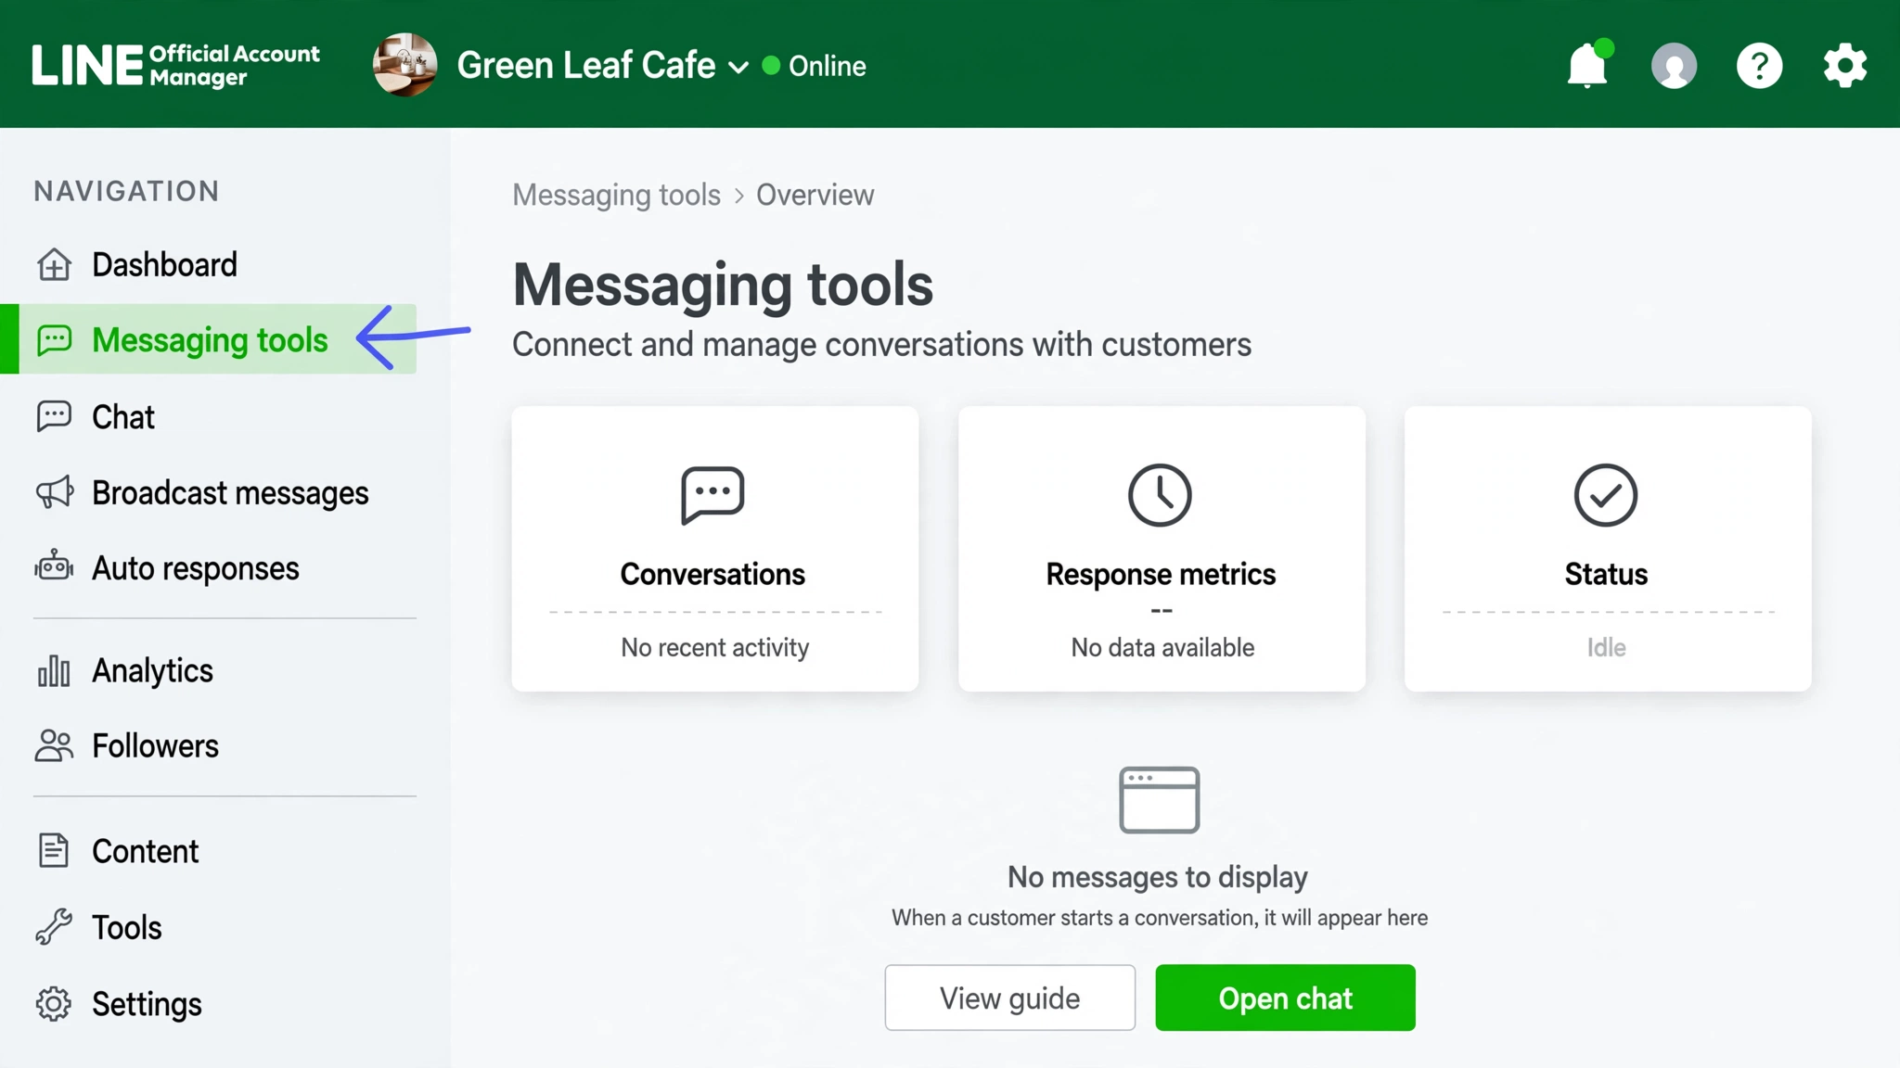The width and height of the screenshot is (1900, 1068).
Task: Click the Messaging tools speech bubble icon
Action: pos(54,340)
